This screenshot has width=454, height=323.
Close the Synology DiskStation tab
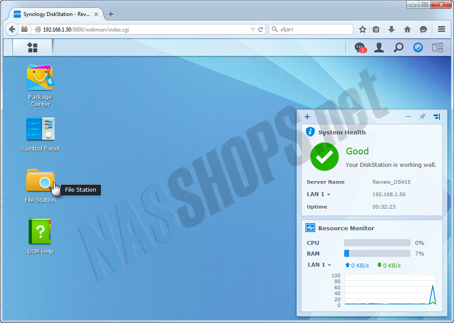point(96,14)
